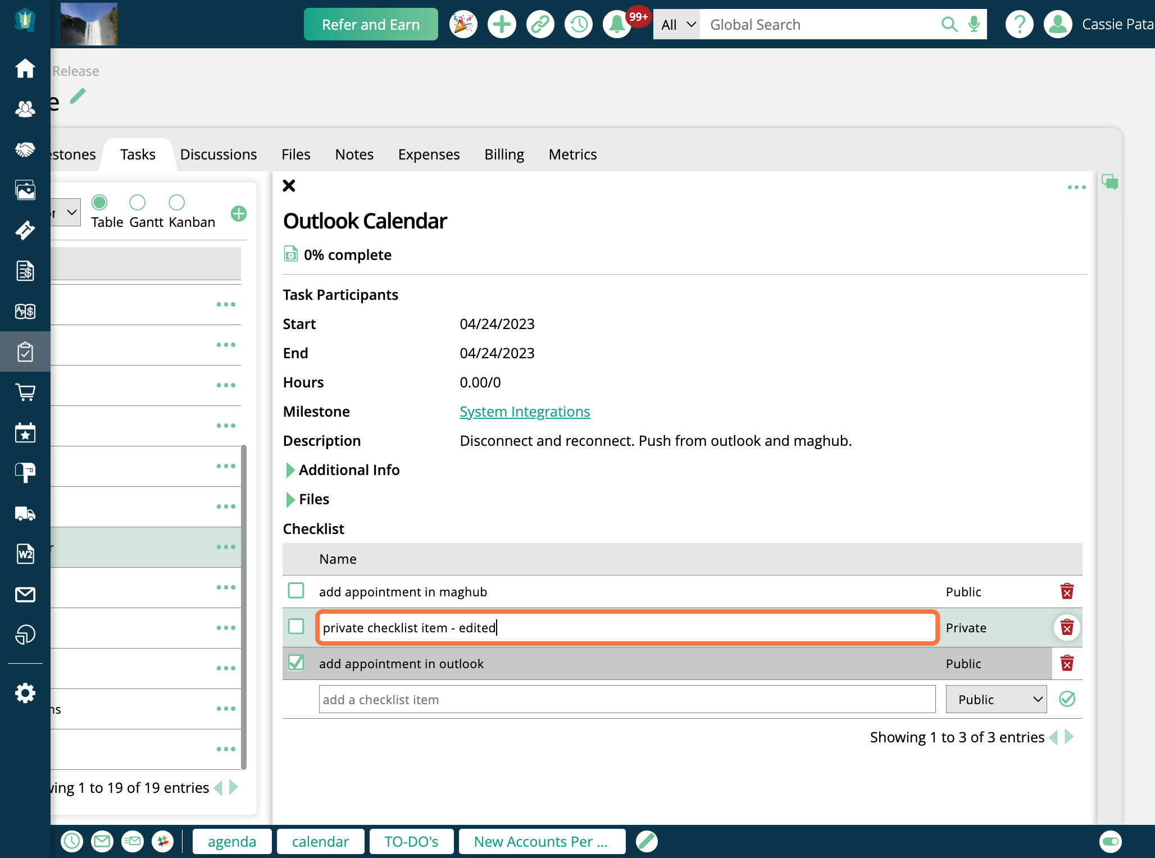1155x858 pixels.
Task: Open three-dot menu on highlighted task row
Action: coord(226,547)
